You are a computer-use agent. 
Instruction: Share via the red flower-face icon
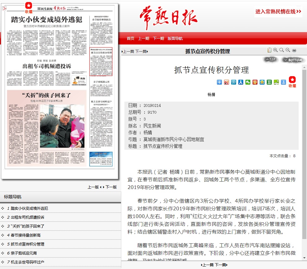[x=255, y=82]
